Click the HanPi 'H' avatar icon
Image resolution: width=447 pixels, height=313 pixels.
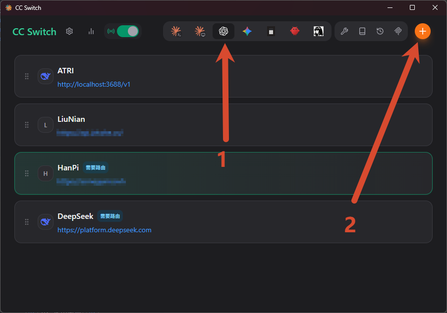46,173
